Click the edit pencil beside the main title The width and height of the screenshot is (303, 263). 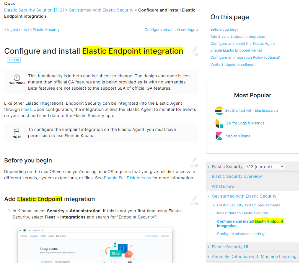click(195, 51)
